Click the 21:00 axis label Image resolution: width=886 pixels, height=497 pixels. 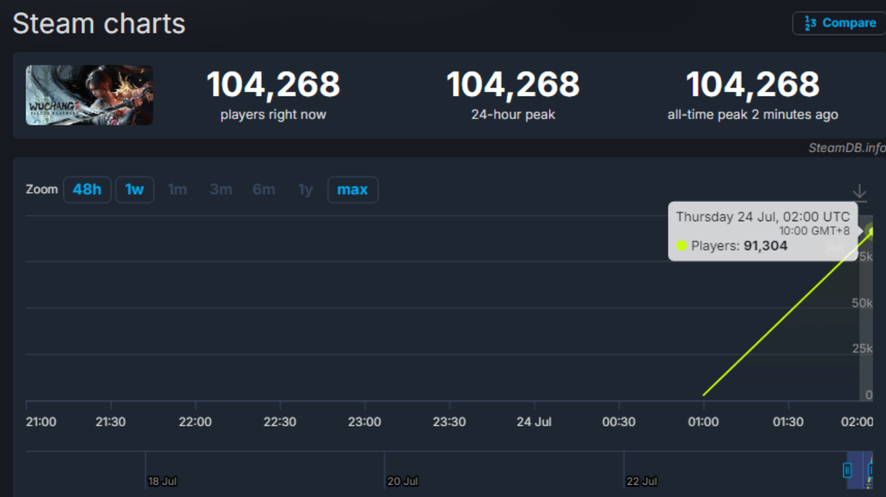point(41,422)
